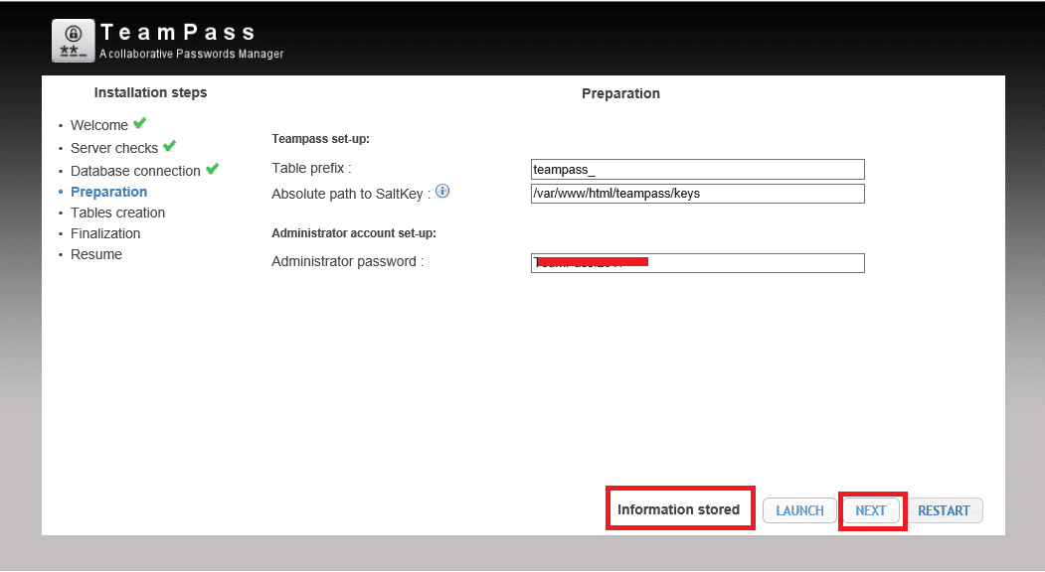Click the green checkmark beside Welcome
Viewport: 1045px width, 572px height.
pyautogui.click(x=139, y=123)
